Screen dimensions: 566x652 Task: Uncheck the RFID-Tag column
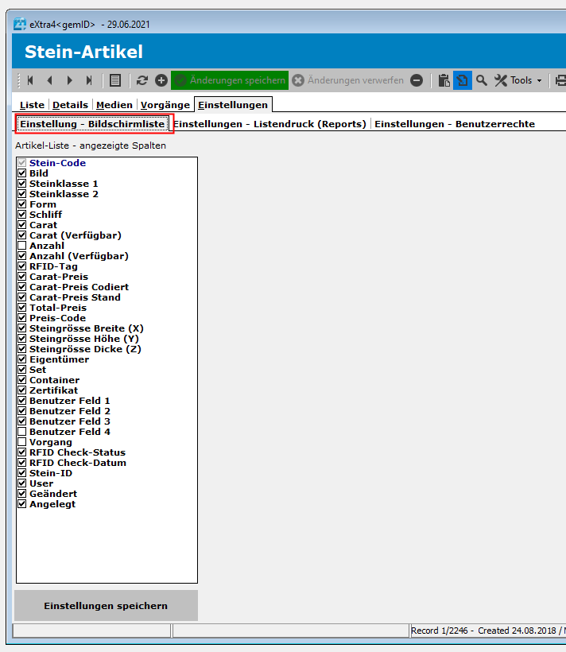[x=22, y=266]
